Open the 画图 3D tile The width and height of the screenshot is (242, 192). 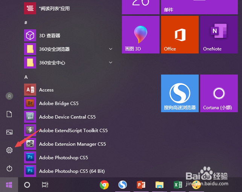(x=141, y=35)
